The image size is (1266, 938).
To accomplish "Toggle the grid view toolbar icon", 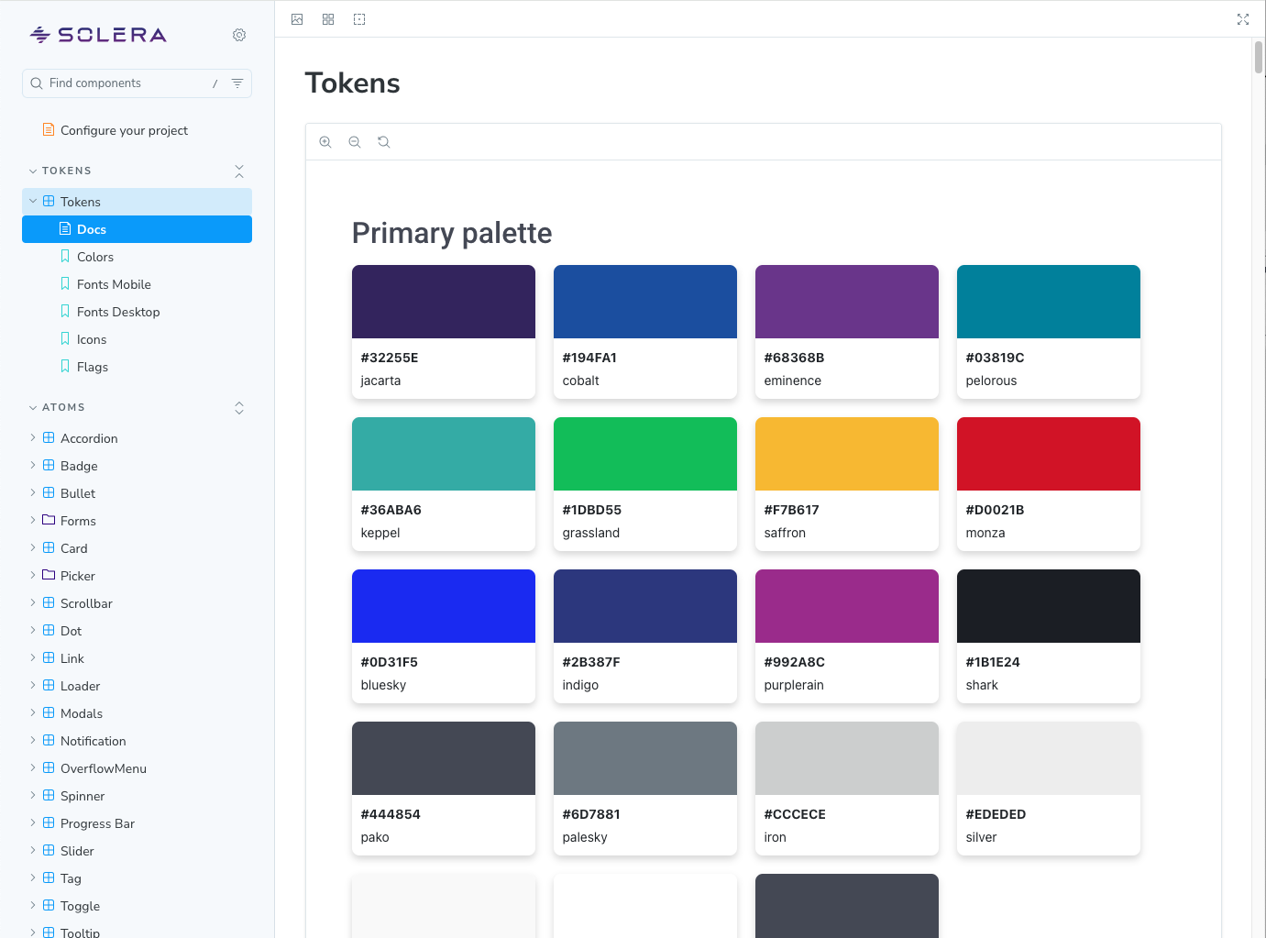I will [328, 19].
